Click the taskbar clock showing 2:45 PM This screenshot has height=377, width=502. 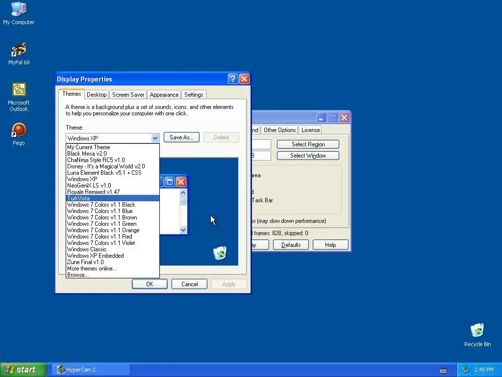pos(484,370)
